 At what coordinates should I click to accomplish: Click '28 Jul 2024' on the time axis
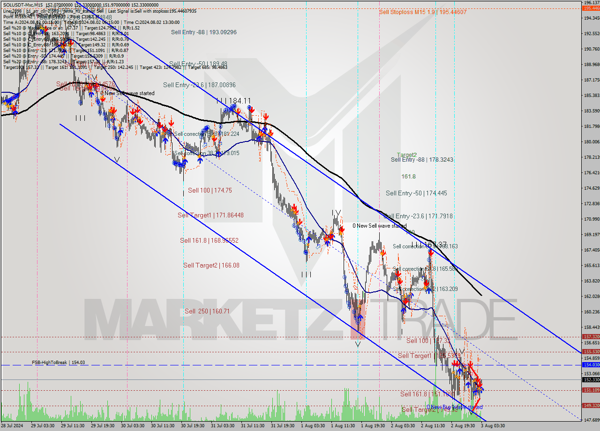(13, 425)
